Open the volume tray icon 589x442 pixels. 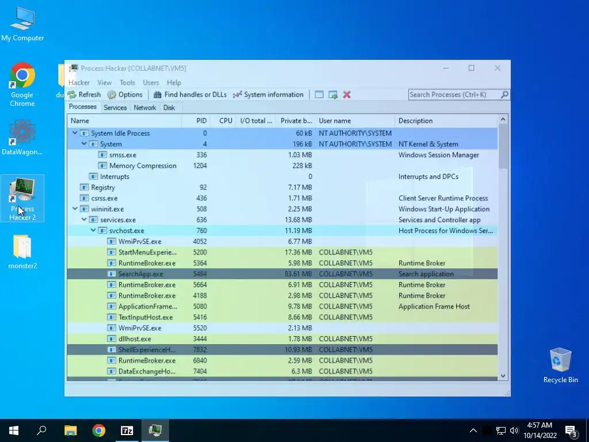[514, 430]
